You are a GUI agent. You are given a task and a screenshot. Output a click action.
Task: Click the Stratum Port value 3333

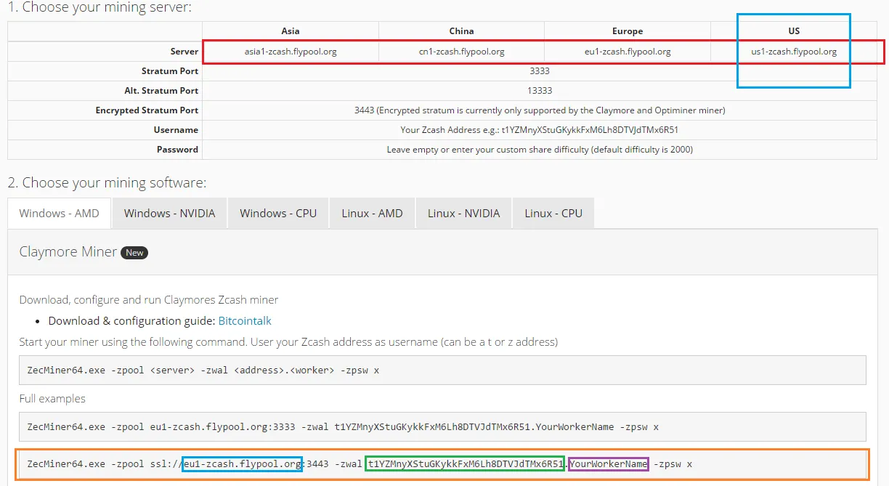click(x=540, y=71)
